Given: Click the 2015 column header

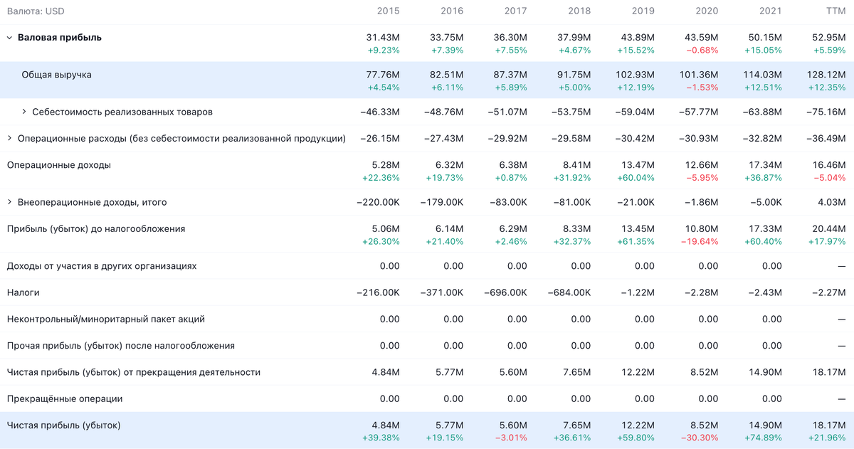Looking at the screenshot, I should click(388, 11).
